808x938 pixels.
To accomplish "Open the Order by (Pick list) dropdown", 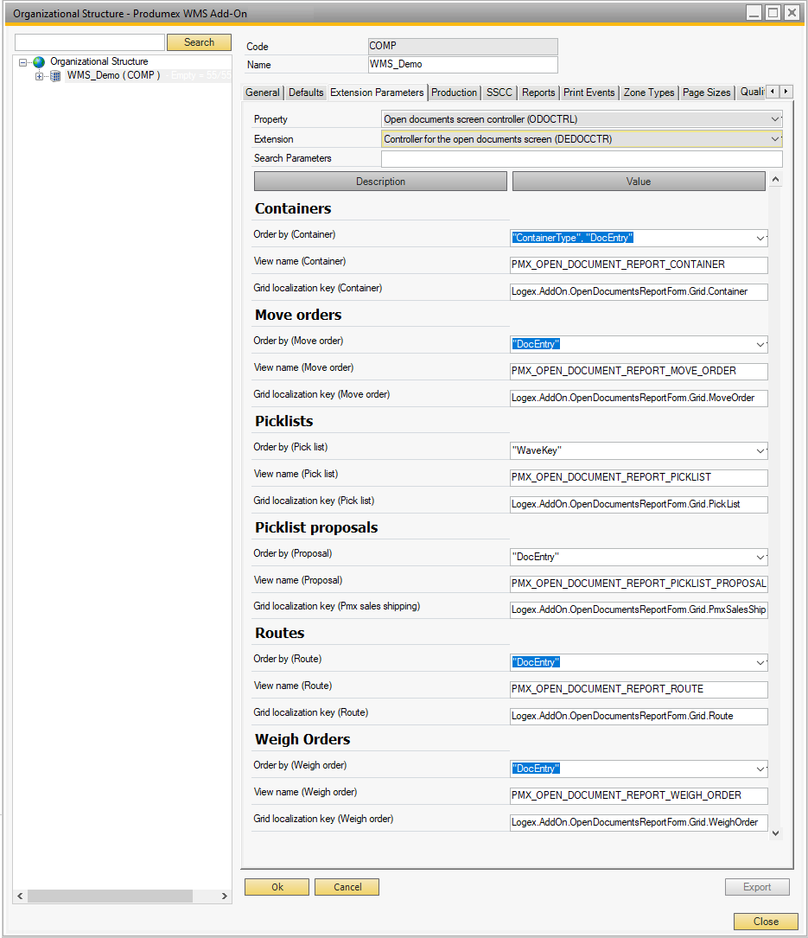I will point(760,450).
